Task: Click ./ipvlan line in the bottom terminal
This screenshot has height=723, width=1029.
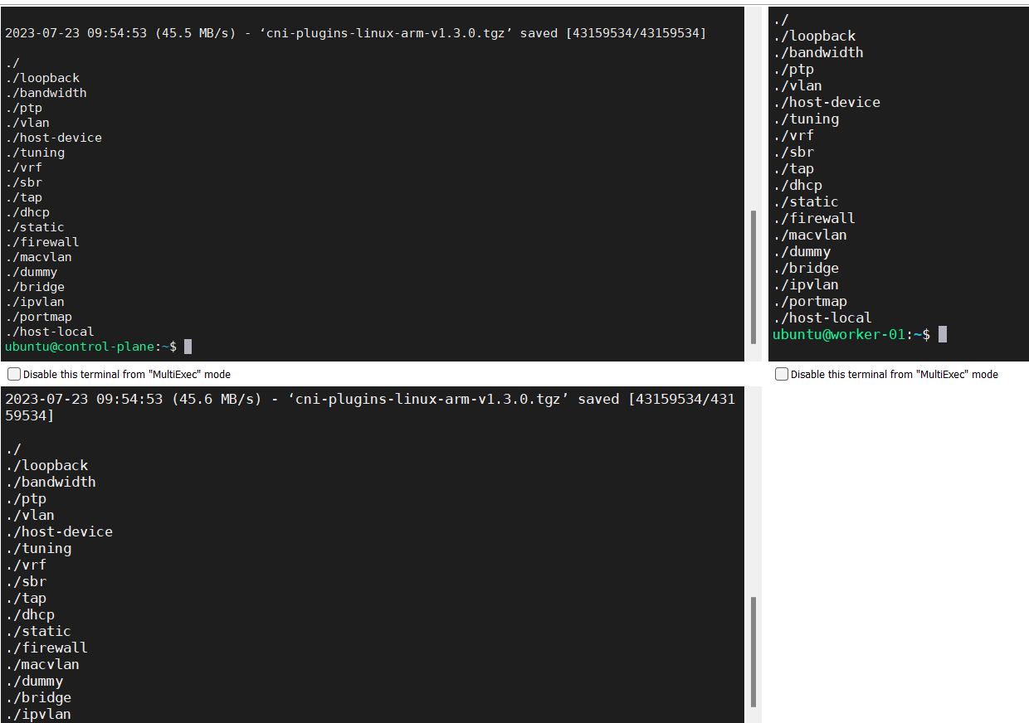Action: click(x=38, y=714)
